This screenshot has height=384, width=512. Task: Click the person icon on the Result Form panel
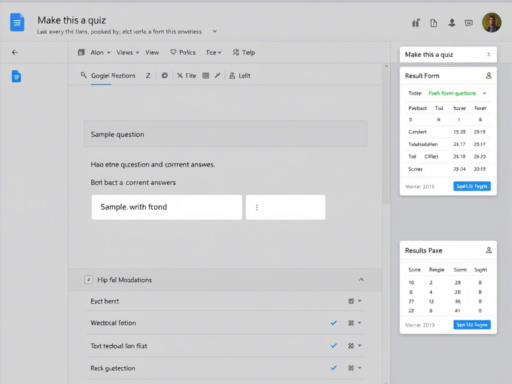[x=489, y=75]
